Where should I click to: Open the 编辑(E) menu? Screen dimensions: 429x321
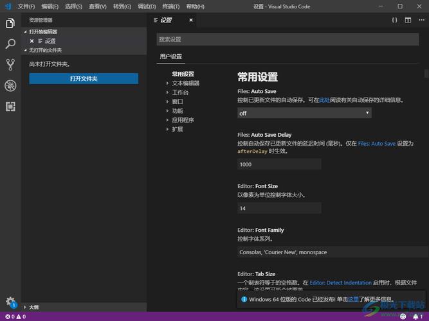50,6
